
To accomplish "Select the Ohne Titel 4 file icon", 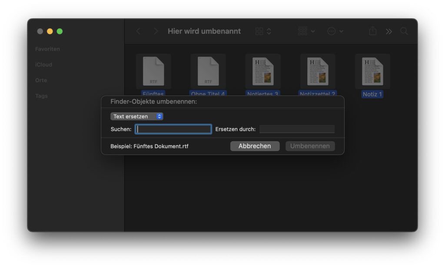I will (x=208, y=71).
